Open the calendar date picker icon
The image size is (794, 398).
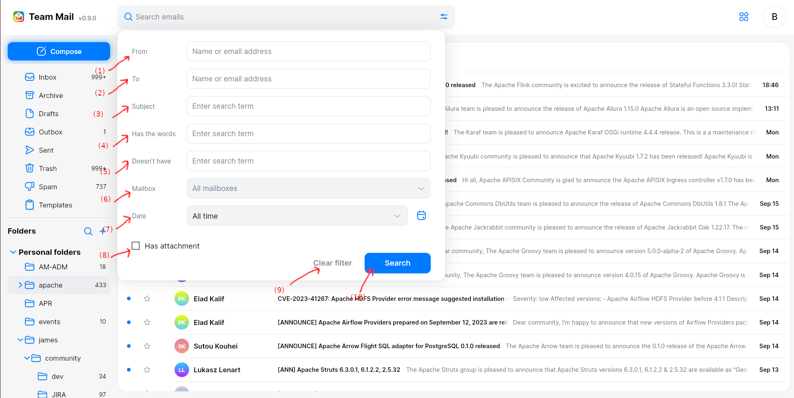[x=421, y=215]
